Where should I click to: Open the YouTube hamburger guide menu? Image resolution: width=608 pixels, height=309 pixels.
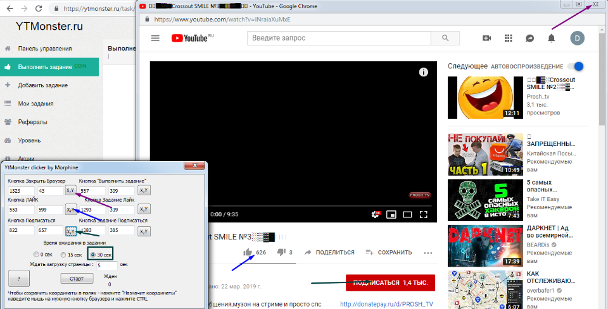coord(156,38)
